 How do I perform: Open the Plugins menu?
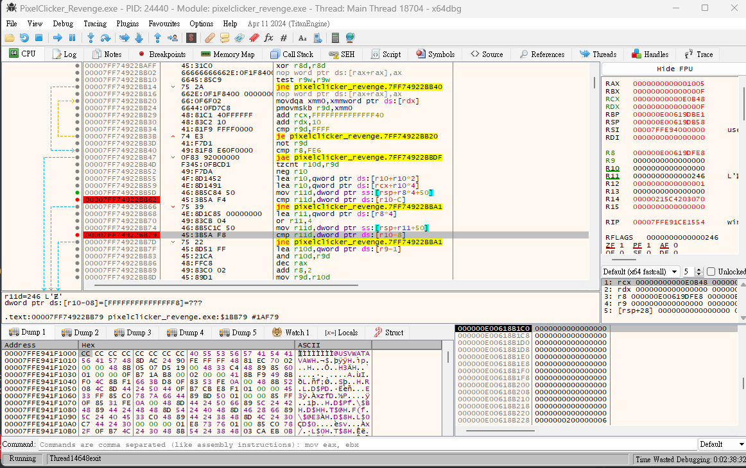coord(127,24)
